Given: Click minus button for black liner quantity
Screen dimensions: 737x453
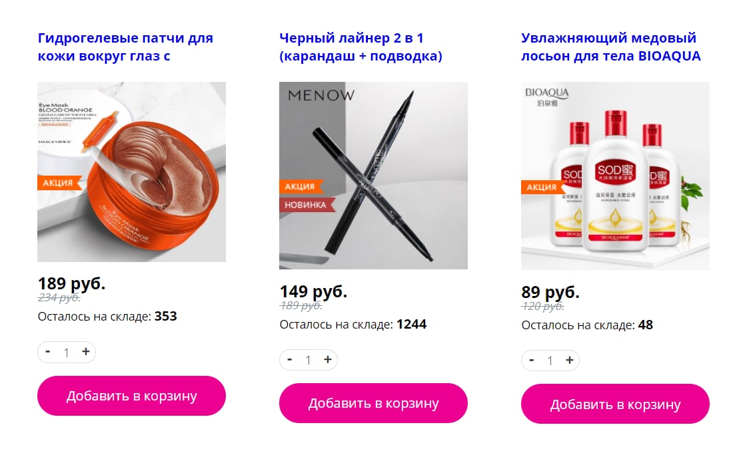Looking at the screenshot, I should (289, 360).
